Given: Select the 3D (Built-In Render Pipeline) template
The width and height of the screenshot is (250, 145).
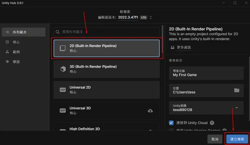Looking at the screenshot, I should [106, 69].
